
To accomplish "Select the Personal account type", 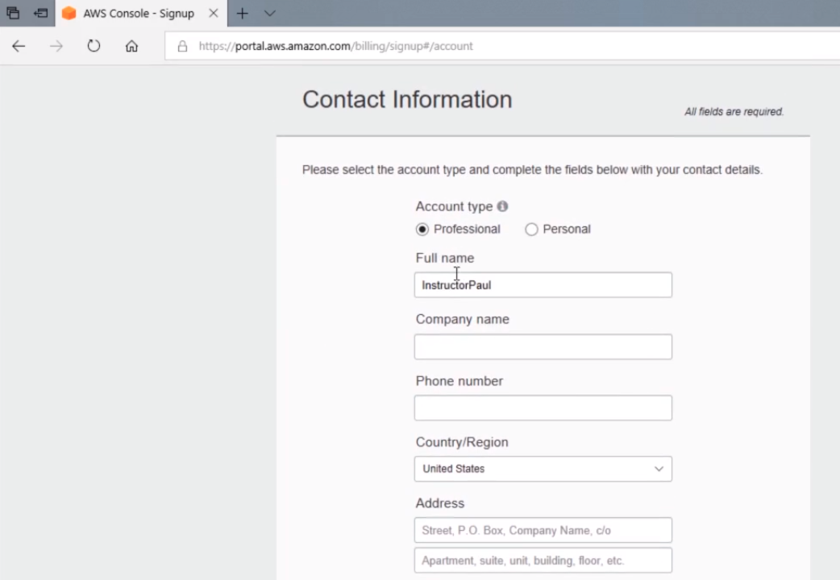I will (x=531, y=230).
